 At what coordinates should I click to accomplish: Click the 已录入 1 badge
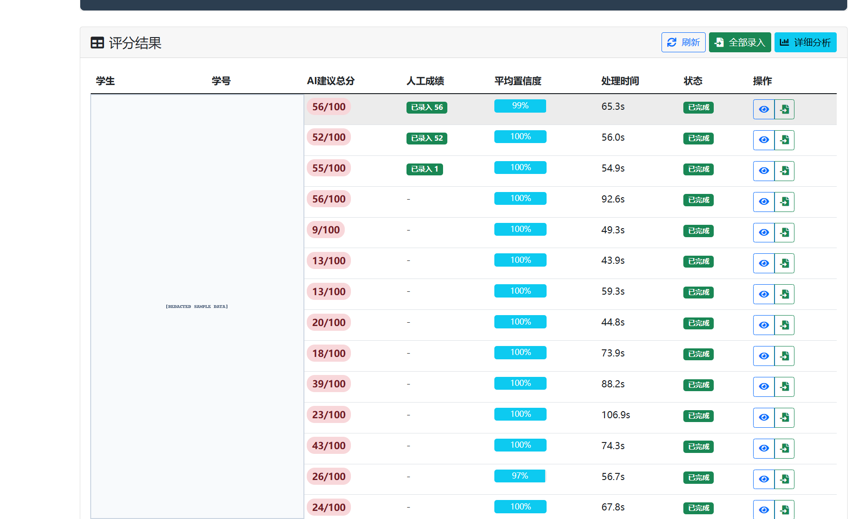425,169
